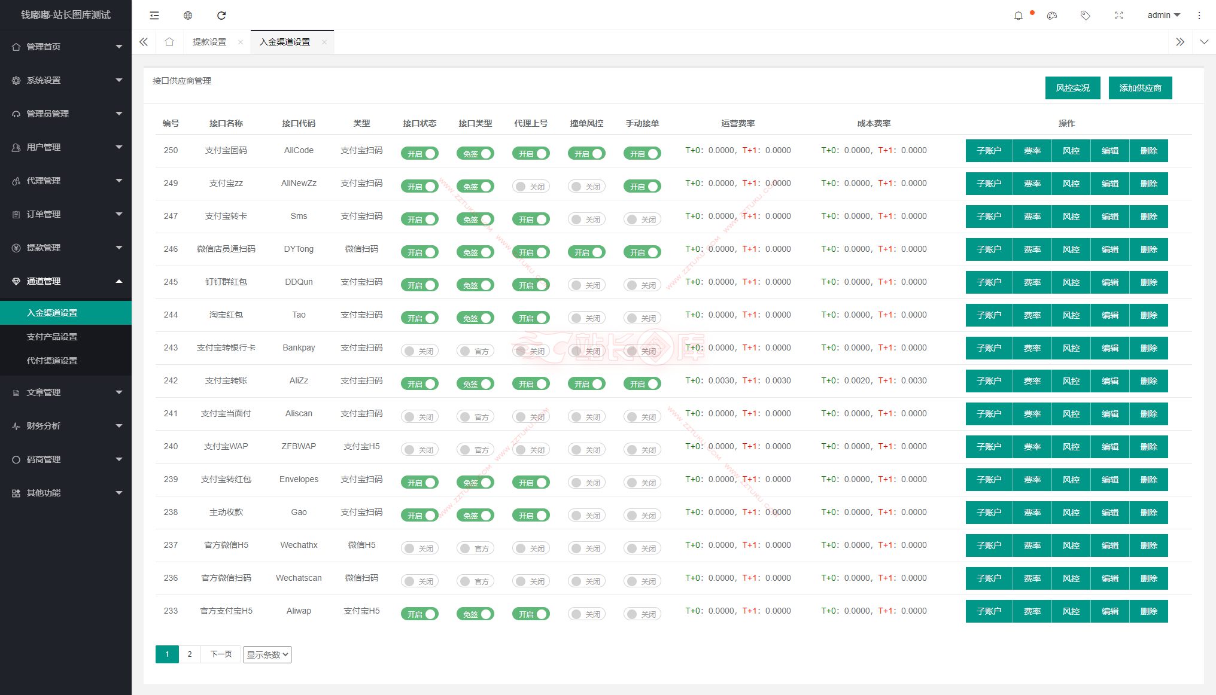The width and height of the screenshot is (1216, 695).
Task: Click the tag icon in header
Action: [1085, 16]
